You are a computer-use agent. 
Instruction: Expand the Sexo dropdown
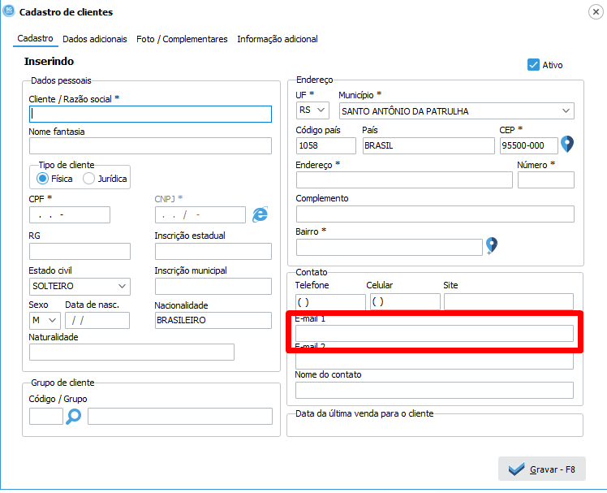pos(53,320)
